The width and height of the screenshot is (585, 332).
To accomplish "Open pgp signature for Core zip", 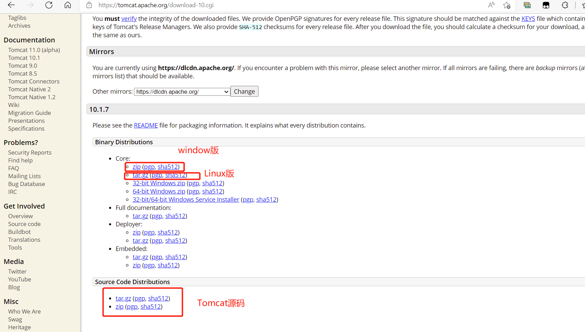I will (x=149, y=167).
